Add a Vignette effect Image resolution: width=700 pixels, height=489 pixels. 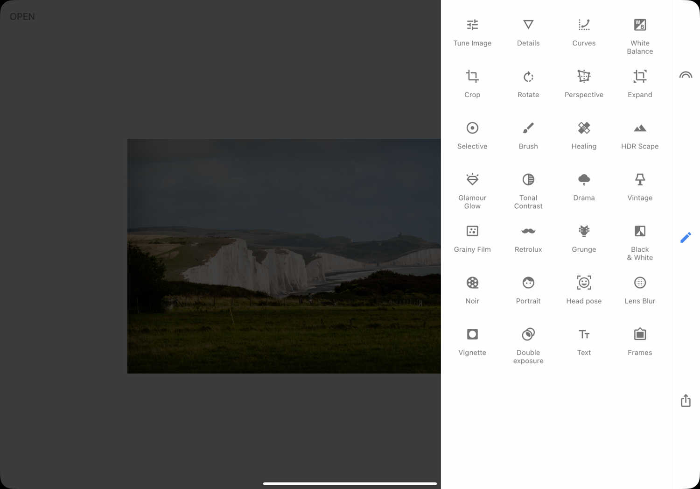(472, 342)
